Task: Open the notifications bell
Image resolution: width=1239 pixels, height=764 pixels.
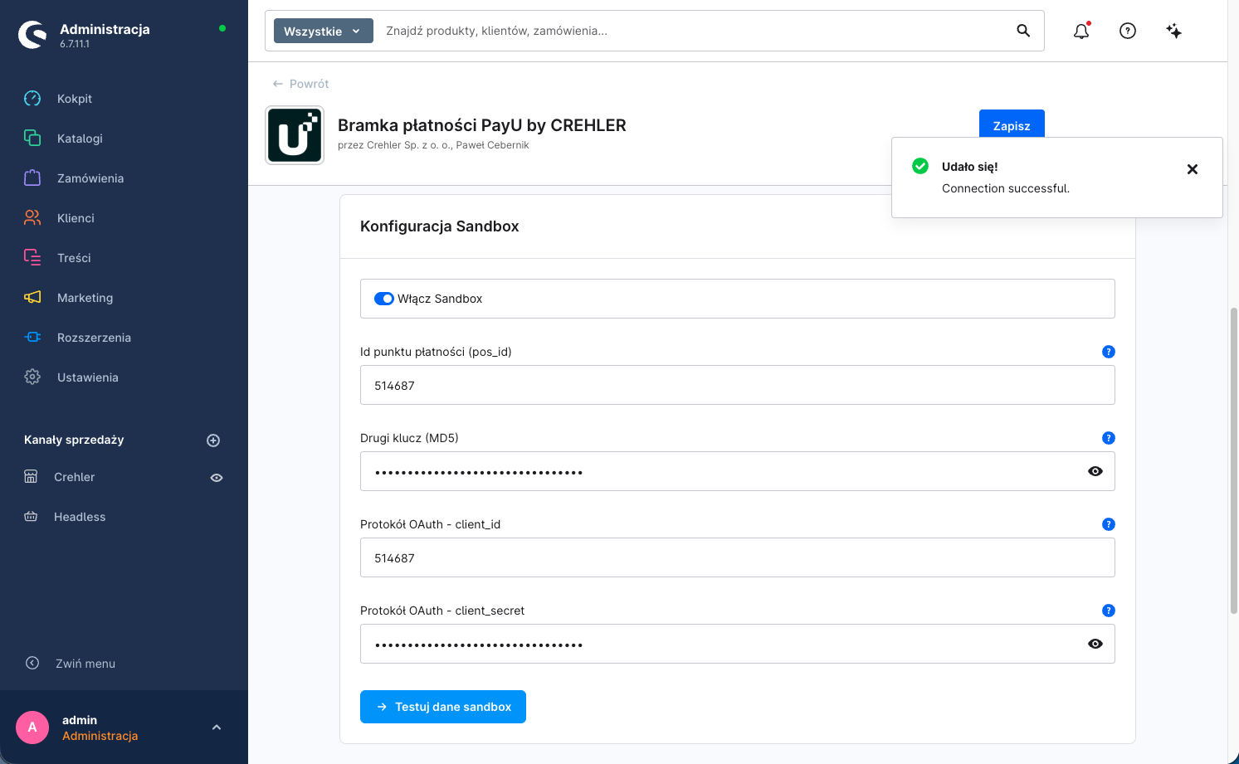Action: pyautogui.click(x=1081, y=31)
